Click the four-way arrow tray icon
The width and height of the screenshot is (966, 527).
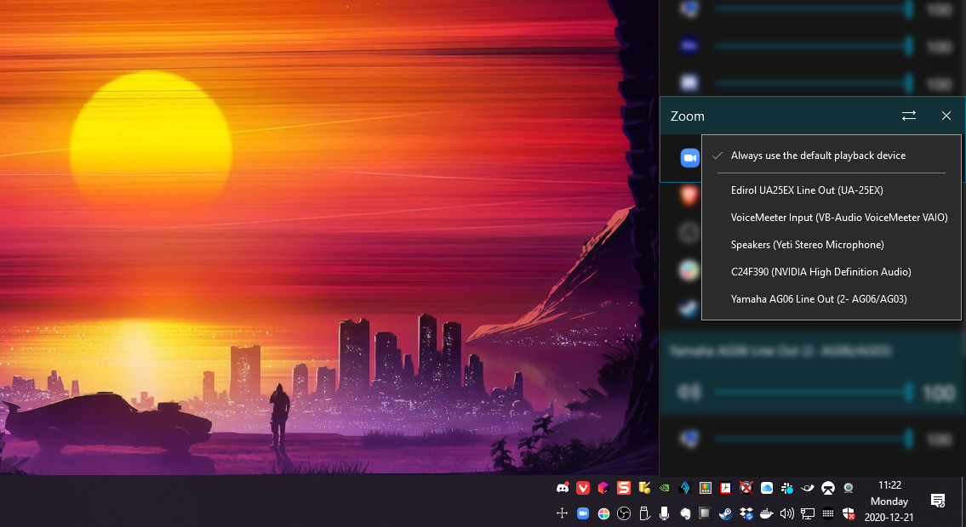(x=562, y=513)
